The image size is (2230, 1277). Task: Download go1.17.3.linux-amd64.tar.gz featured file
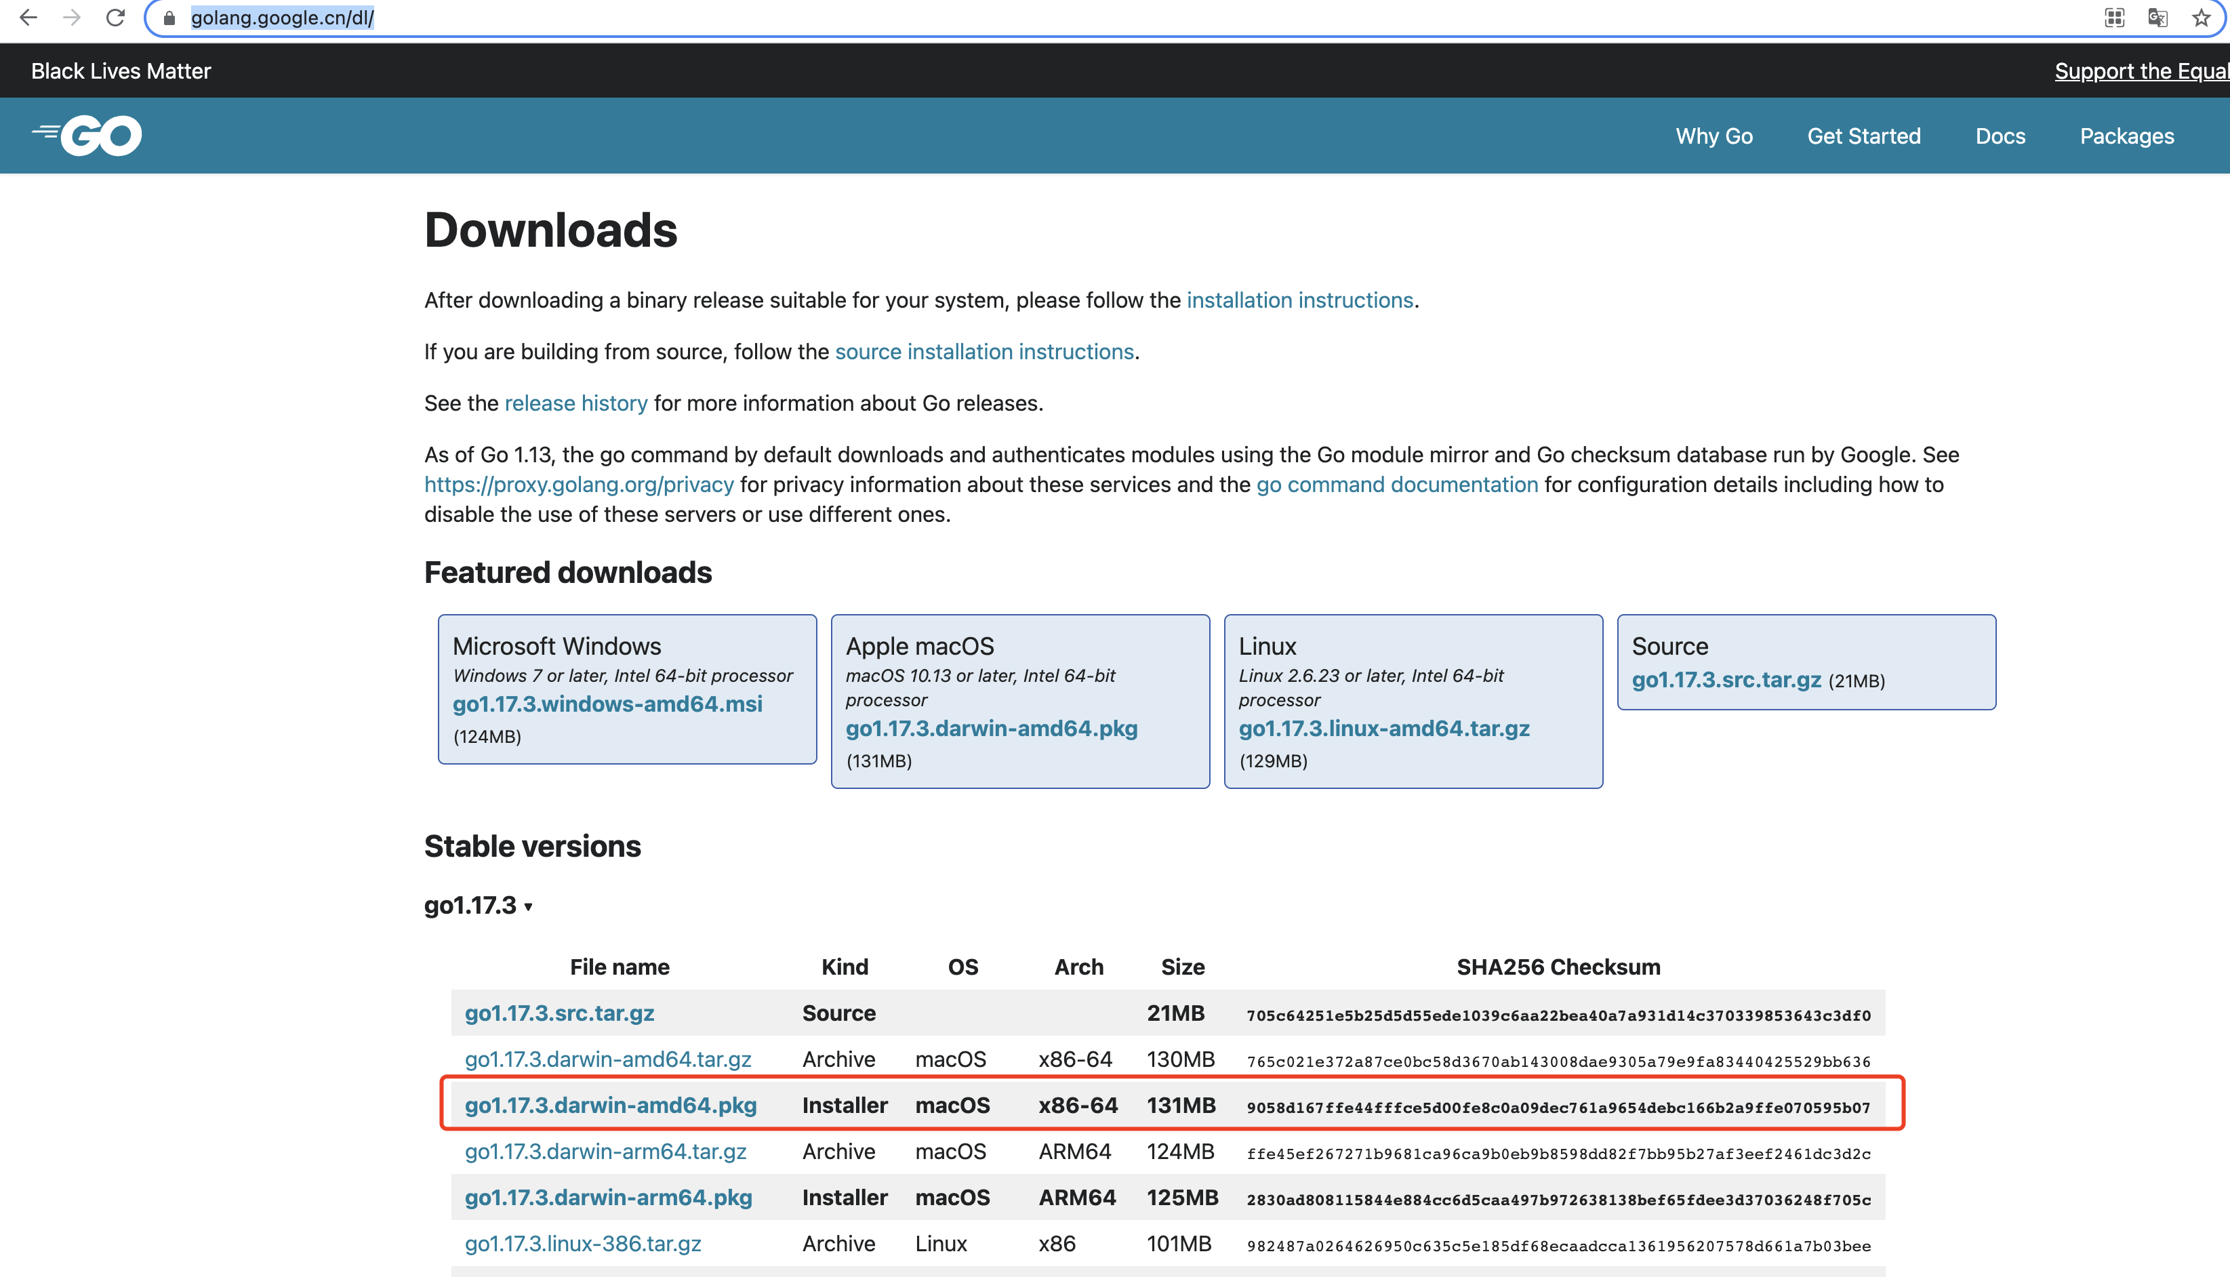1384,728
